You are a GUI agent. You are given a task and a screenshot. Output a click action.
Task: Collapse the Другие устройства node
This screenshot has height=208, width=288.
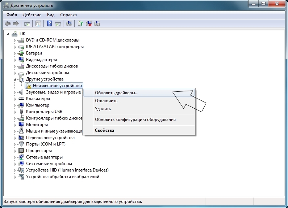click(15, 79)
